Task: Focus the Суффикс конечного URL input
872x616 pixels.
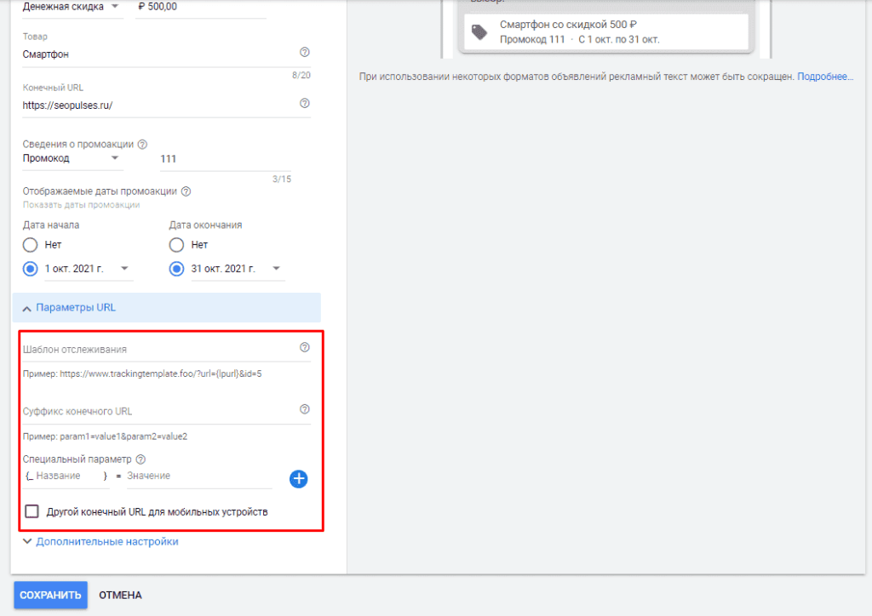Action: pos(166,412)
